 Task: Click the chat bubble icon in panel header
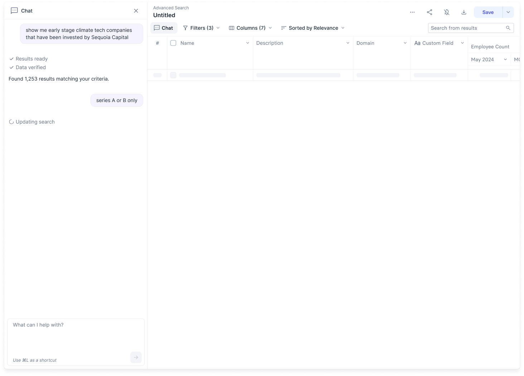tap(14, 11)
